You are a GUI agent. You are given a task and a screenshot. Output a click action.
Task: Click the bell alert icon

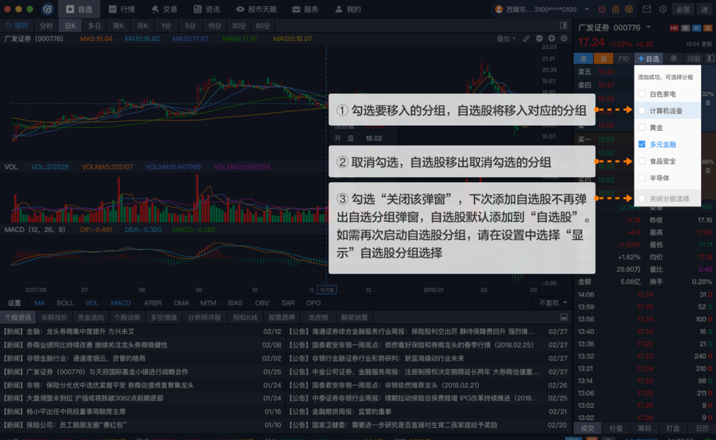click(673, 59)
